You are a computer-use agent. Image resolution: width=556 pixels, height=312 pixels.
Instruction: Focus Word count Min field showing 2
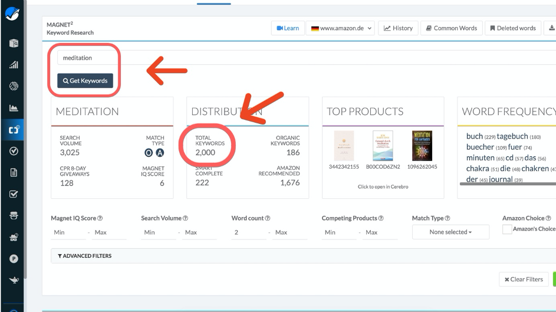[x=249, y=232]
